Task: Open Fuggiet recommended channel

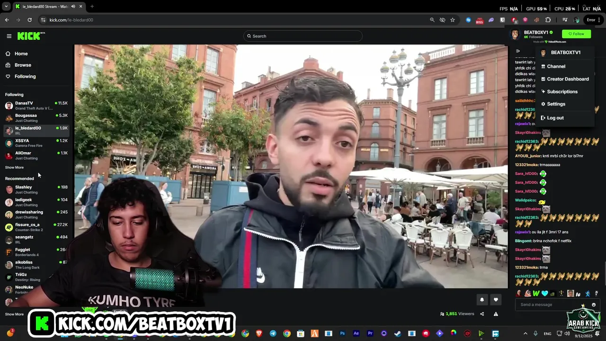Action: tap(36, 252)
